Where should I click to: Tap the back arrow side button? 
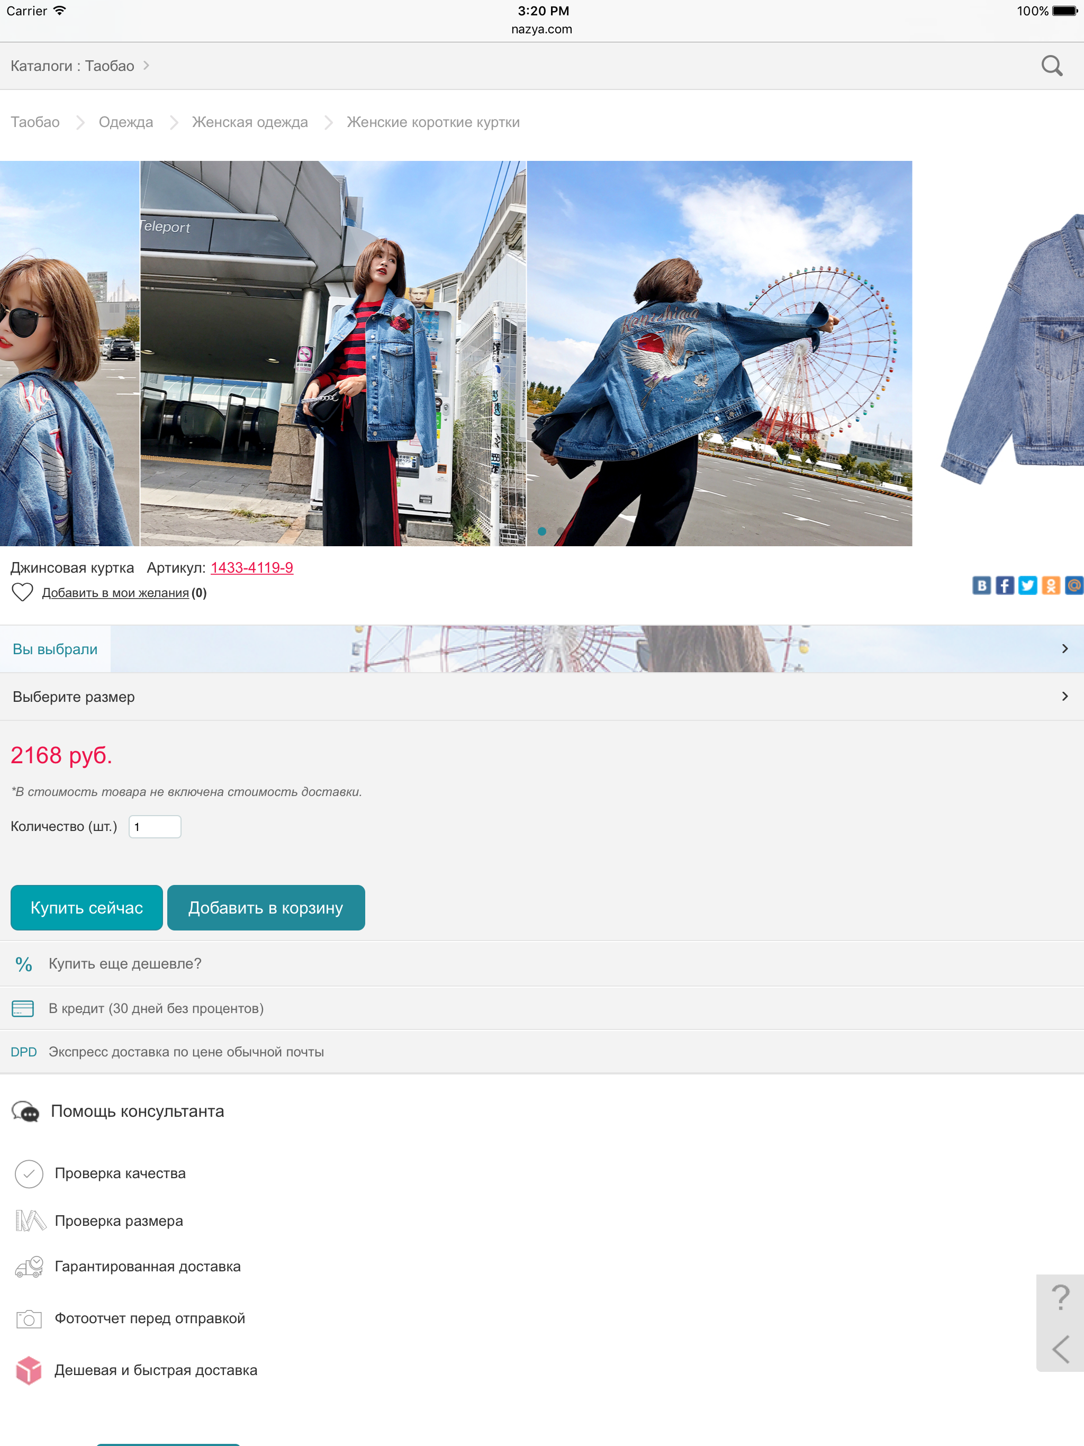(1060, 1349)
